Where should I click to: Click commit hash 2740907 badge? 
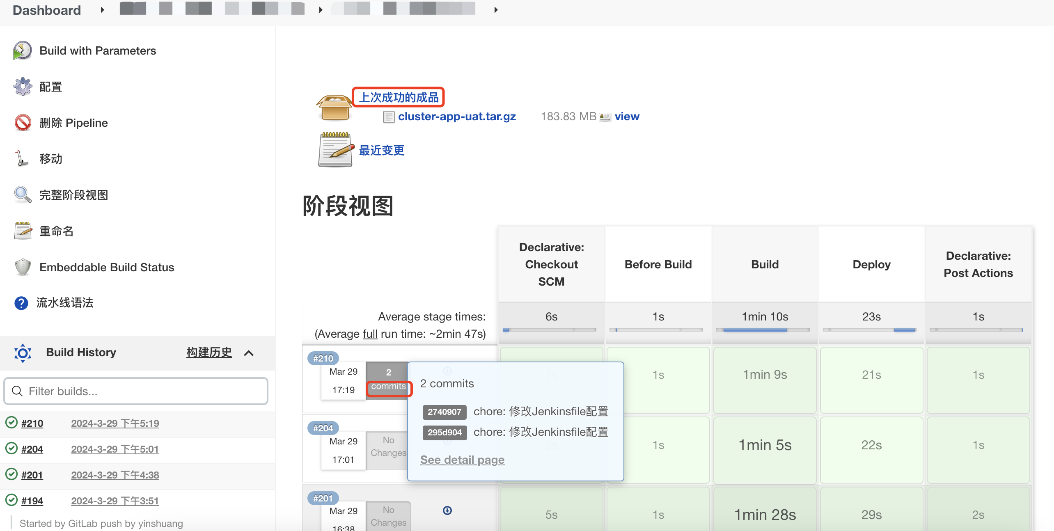pyautogui.click(x=445, y=412)
